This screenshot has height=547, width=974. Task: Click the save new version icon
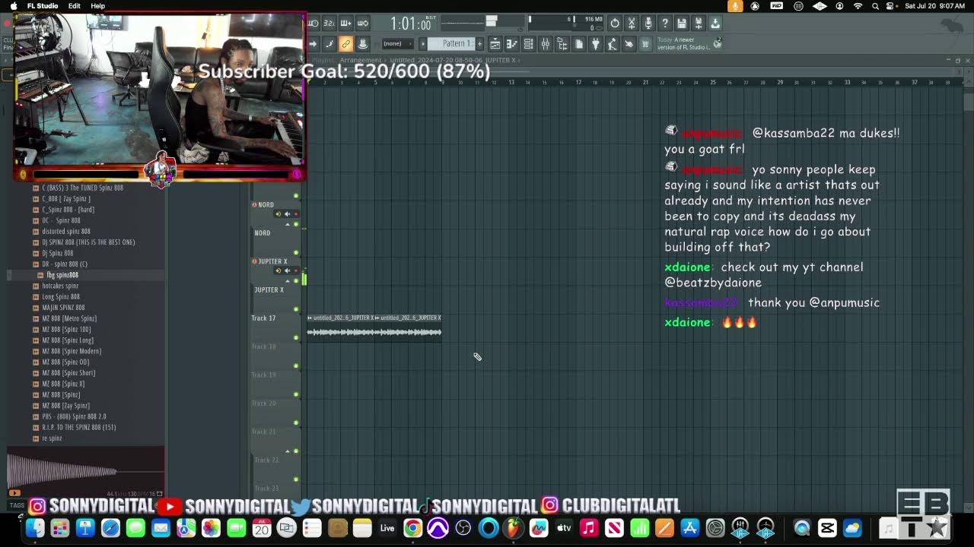699,24
